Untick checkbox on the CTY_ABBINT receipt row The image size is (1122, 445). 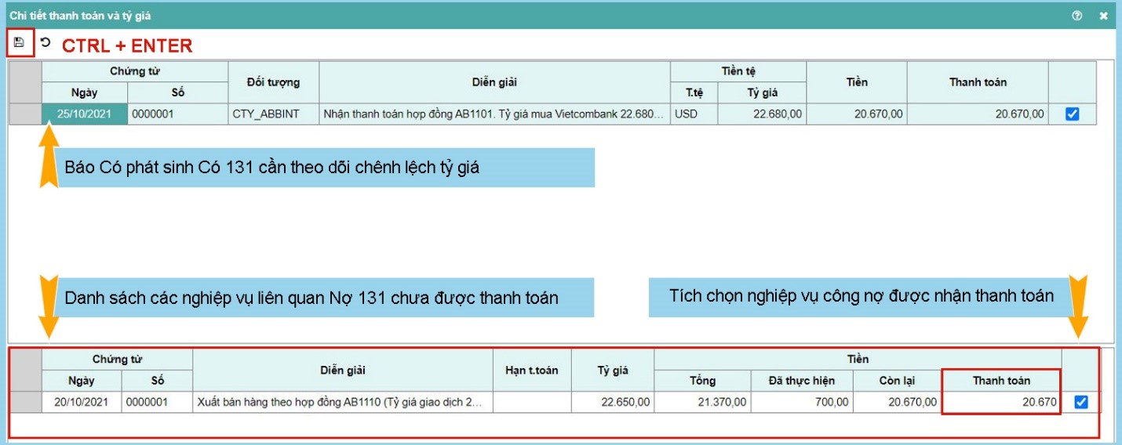click(1072, 114)
